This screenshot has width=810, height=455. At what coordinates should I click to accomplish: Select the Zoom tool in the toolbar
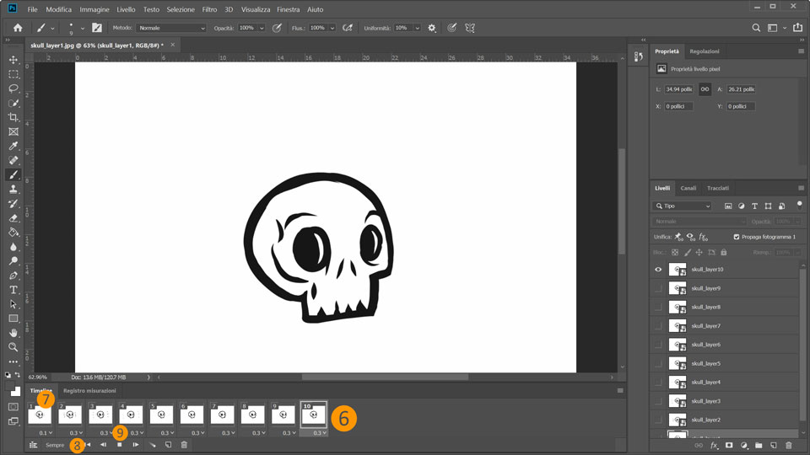tap(13, 347)
